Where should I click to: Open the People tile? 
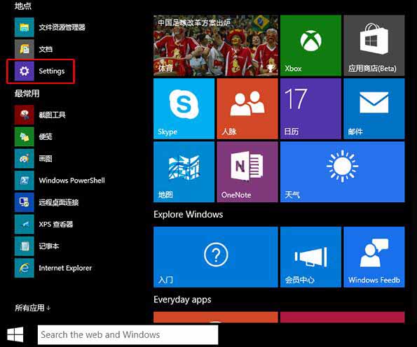tap(247, 108)
